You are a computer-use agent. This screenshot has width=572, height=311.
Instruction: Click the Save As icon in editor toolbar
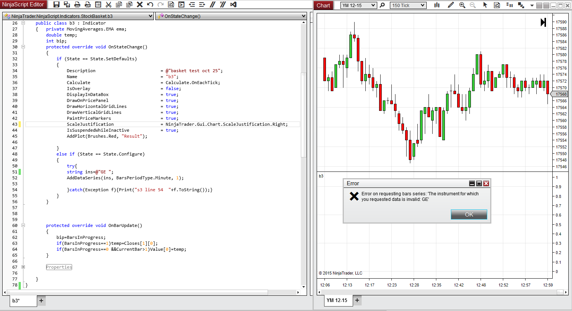point(67,4)
